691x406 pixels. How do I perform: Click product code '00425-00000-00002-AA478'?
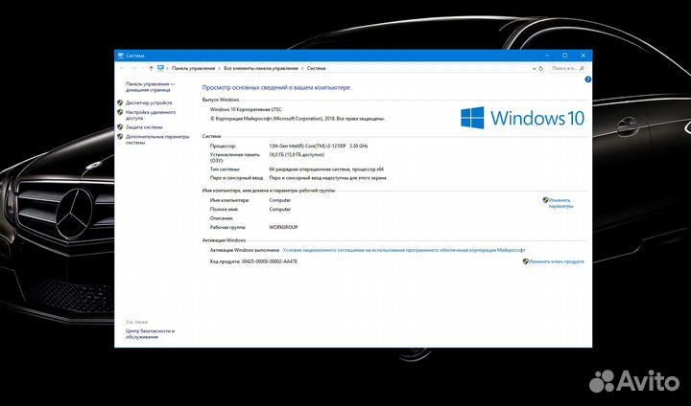(x=270, y=261)
